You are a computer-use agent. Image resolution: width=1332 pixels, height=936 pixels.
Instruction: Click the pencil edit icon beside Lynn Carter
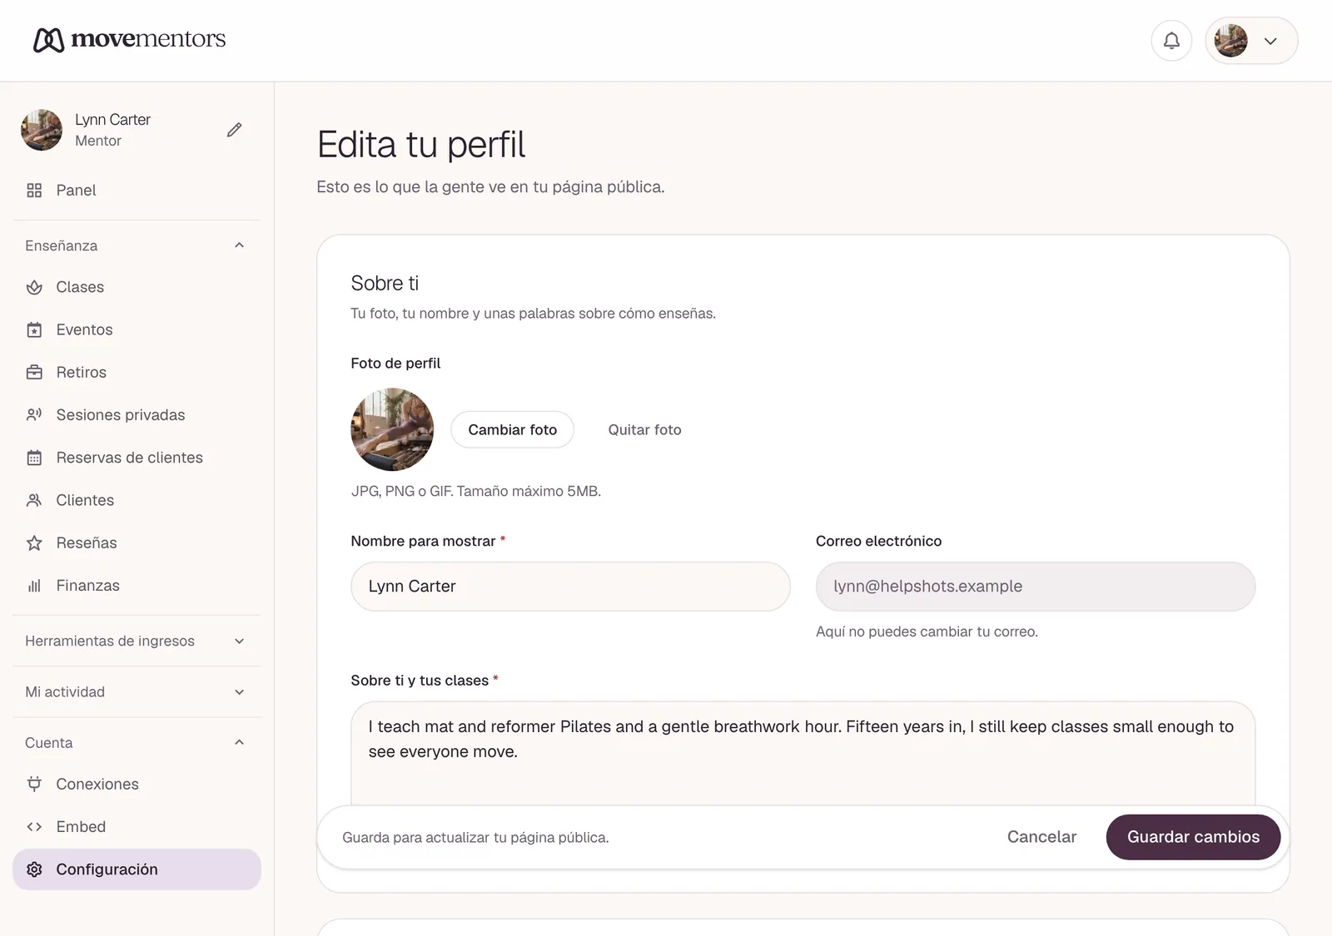pyautogui.click(x=235, y=130)
